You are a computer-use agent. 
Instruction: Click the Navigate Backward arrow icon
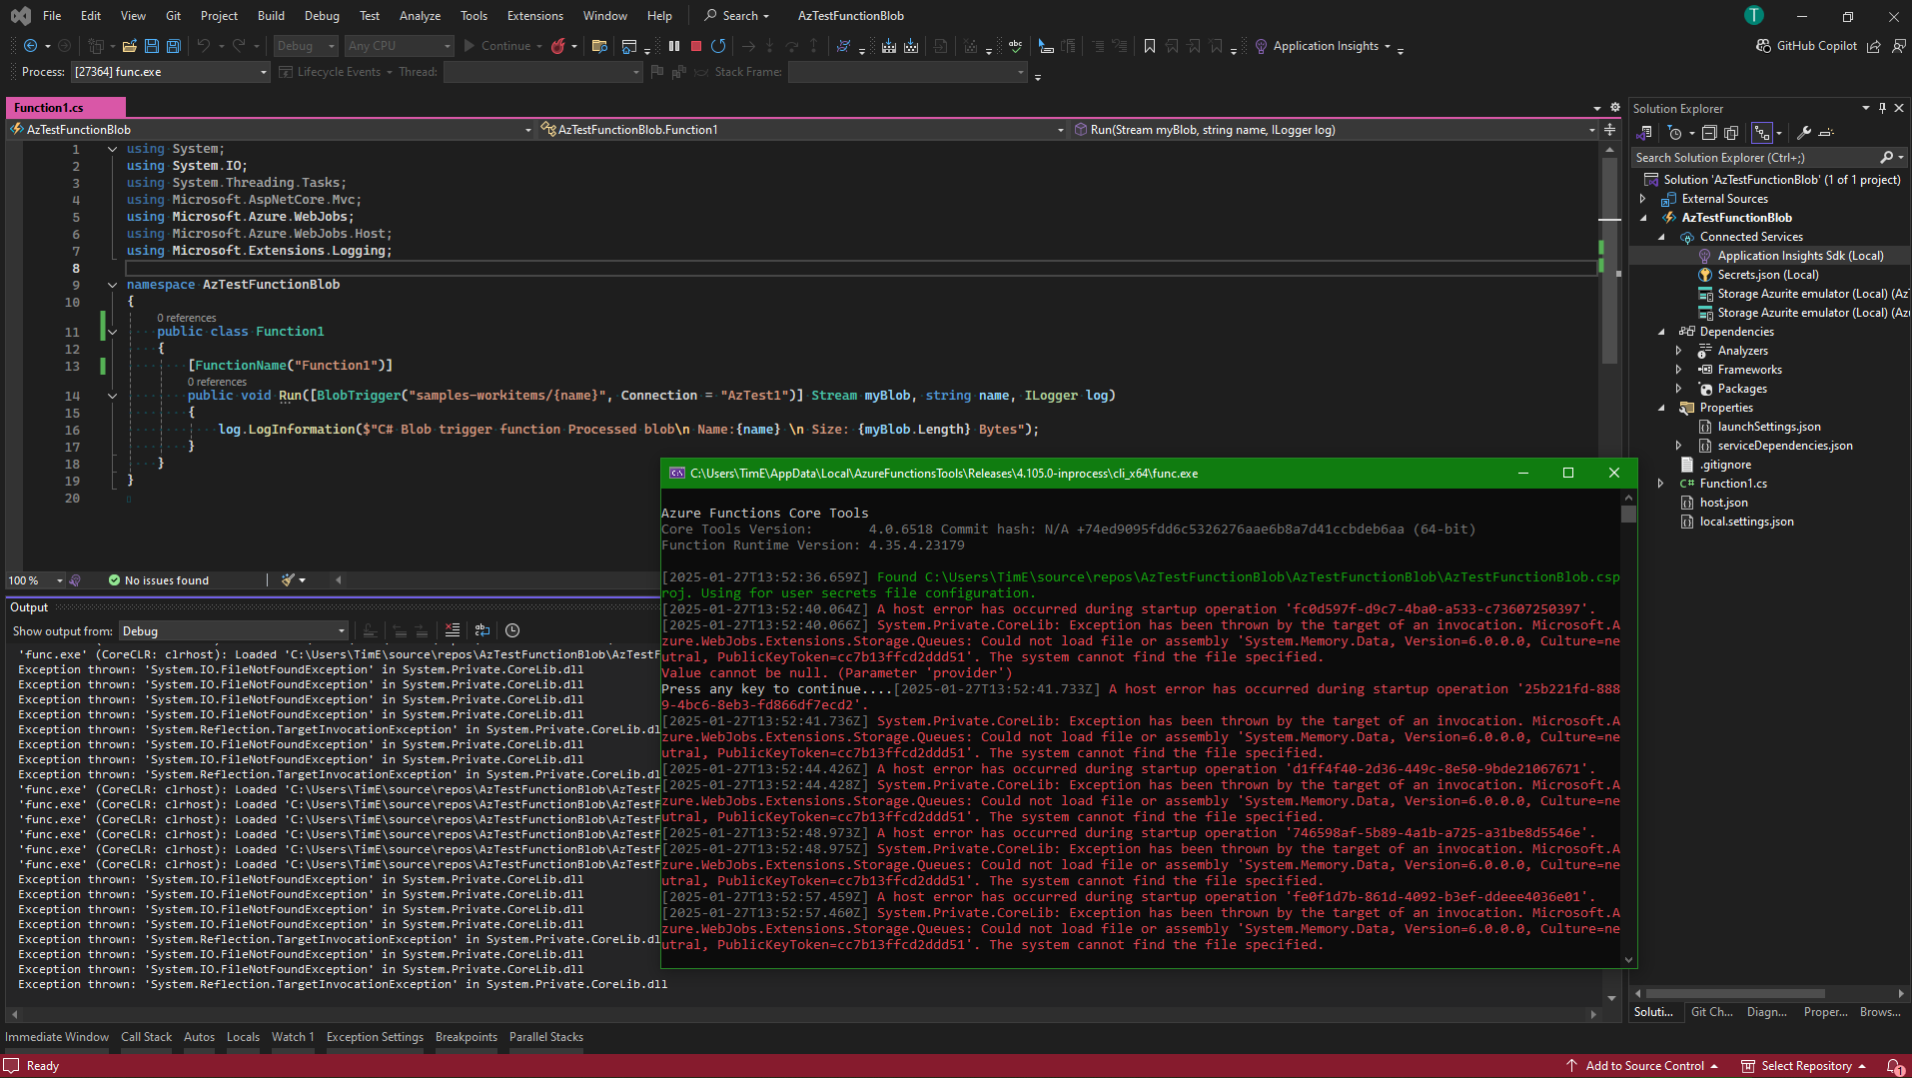[x=30, y=46]
